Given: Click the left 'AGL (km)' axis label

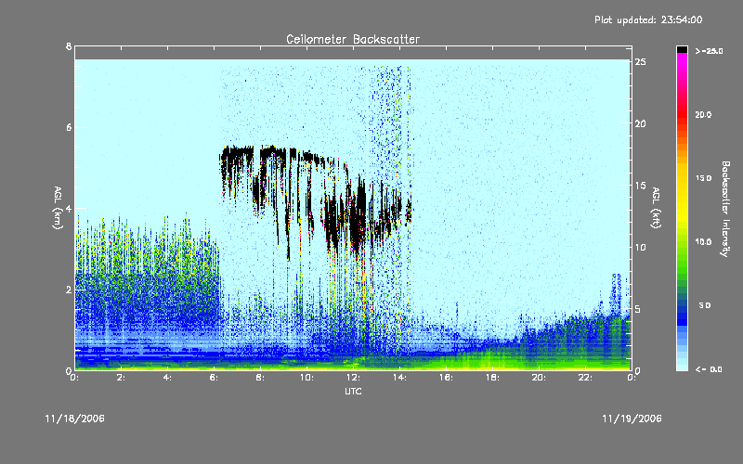Looking at the screenshot, I should click(x=58, y=208).
